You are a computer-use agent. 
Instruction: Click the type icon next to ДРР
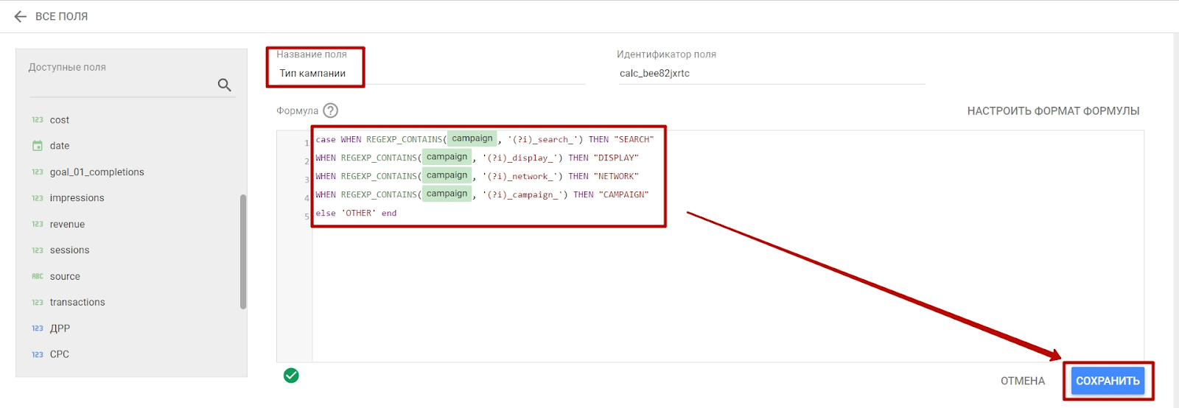(38, 328)
